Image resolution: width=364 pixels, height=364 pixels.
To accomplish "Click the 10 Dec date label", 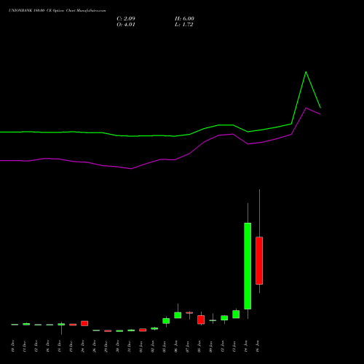I will [x=12, y=347].
